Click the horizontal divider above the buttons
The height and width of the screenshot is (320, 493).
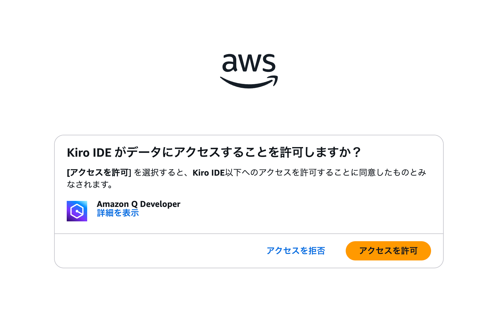point(249,234)
